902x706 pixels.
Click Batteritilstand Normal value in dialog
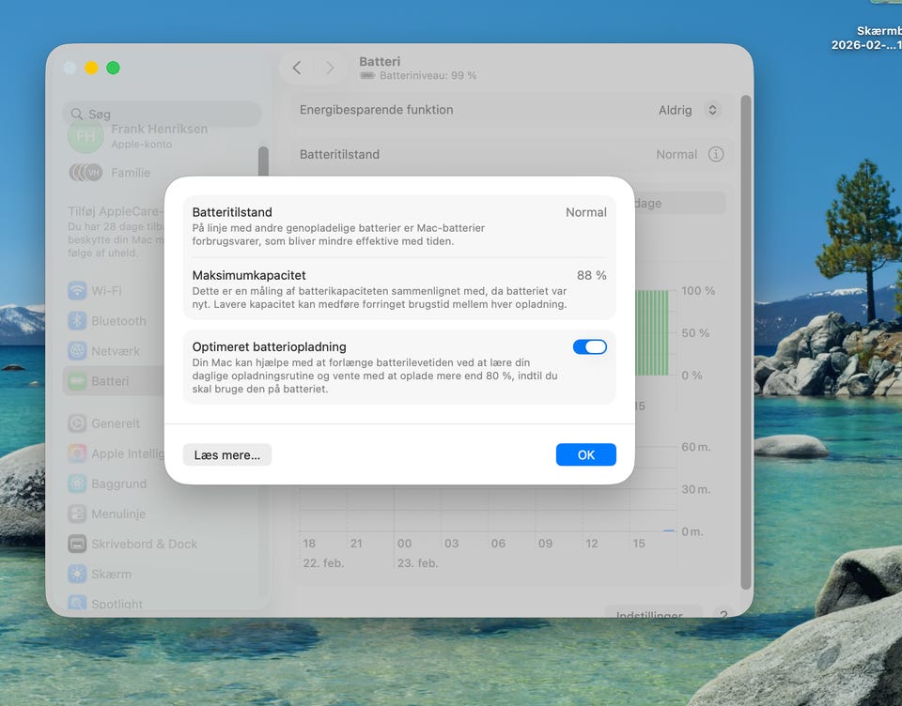point(585,212)
